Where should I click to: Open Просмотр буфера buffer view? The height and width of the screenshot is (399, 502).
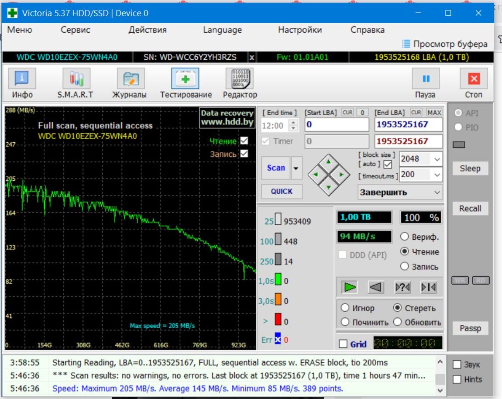click(x=444, y=44)
